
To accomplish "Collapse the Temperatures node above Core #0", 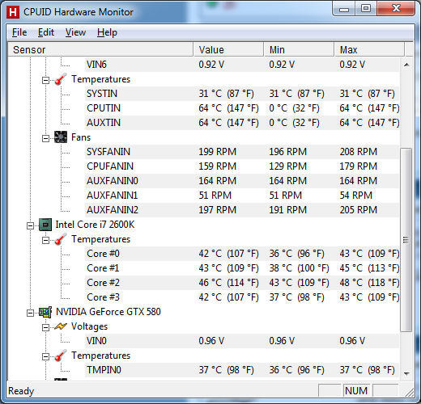I will pyautogui.click(x=46, y=240).
